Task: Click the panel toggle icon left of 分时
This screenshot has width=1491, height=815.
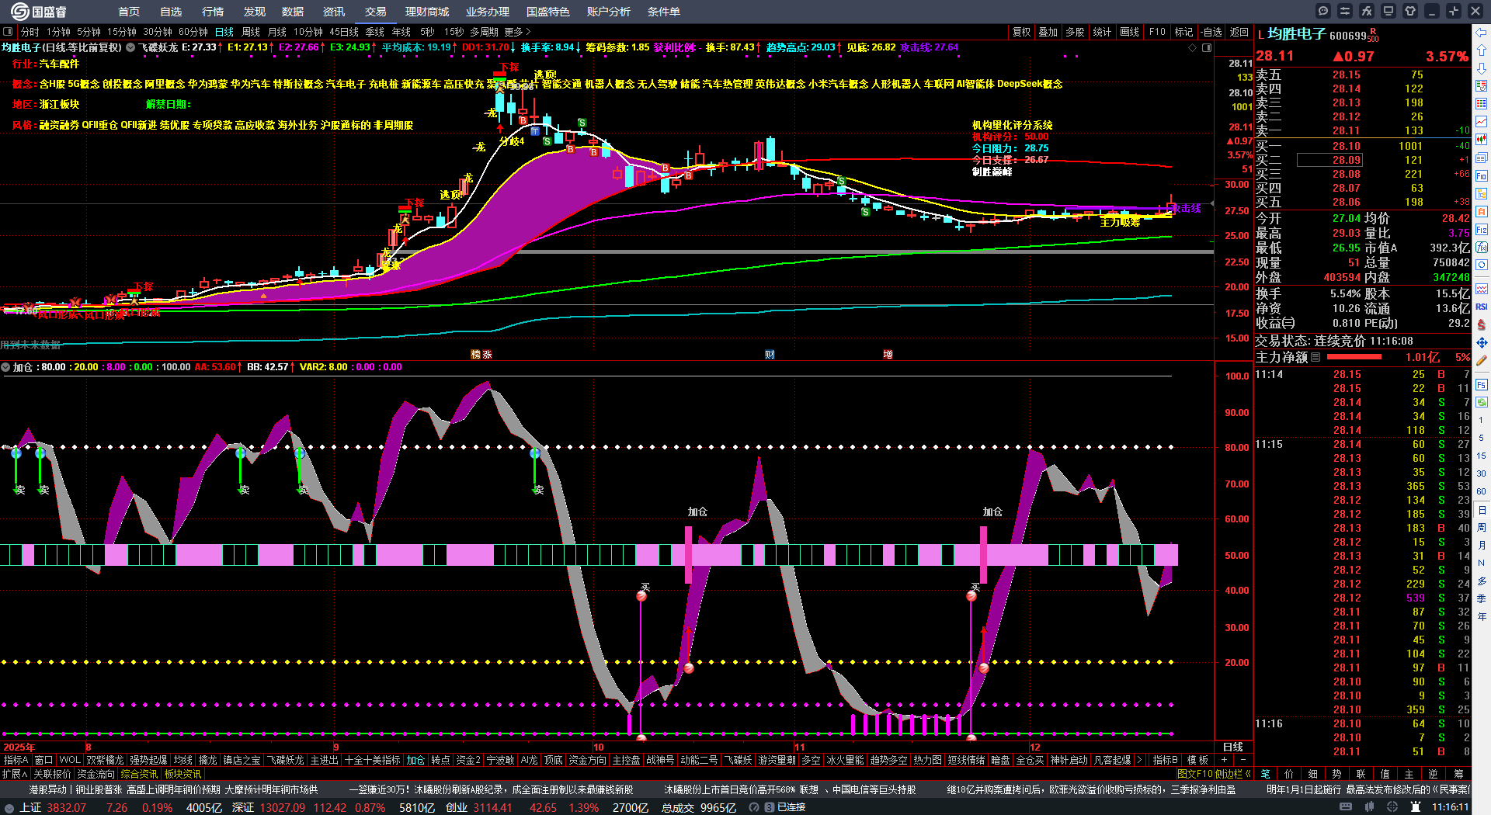Action: (9, 32)
